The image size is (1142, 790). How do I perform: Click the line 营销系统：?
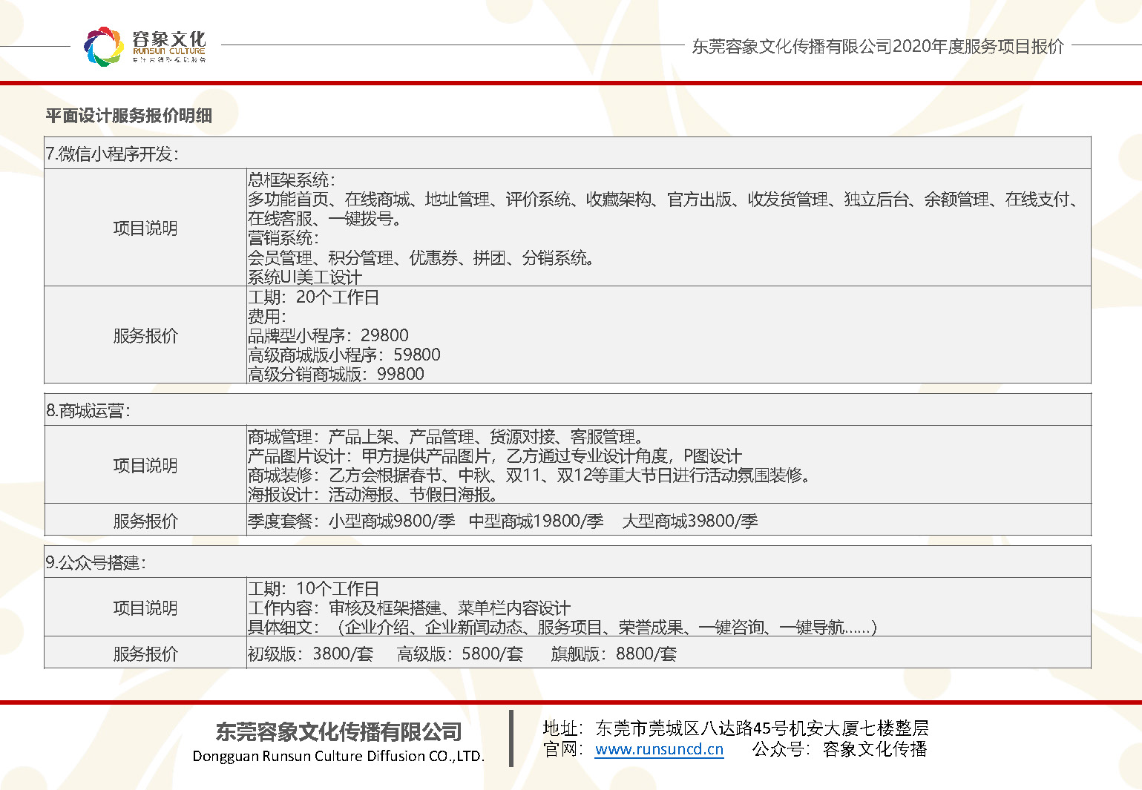click(x=284, y=237)
